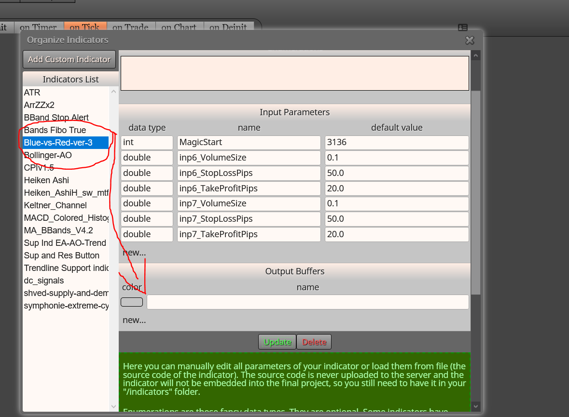Edit inp6_VolumeSize name field
569x417 pixels.
[249, 158]
